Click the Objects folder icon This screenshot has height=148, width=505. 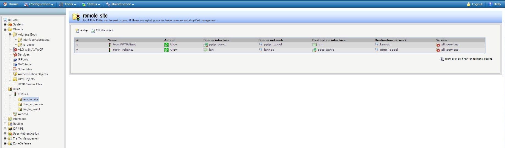10,29
